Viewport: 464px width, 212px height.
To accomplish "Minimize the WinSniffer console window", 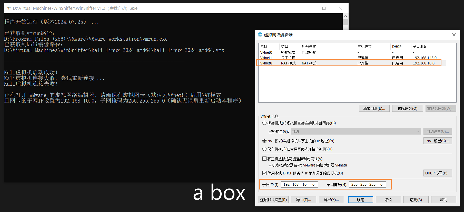I will click(308, 8).
